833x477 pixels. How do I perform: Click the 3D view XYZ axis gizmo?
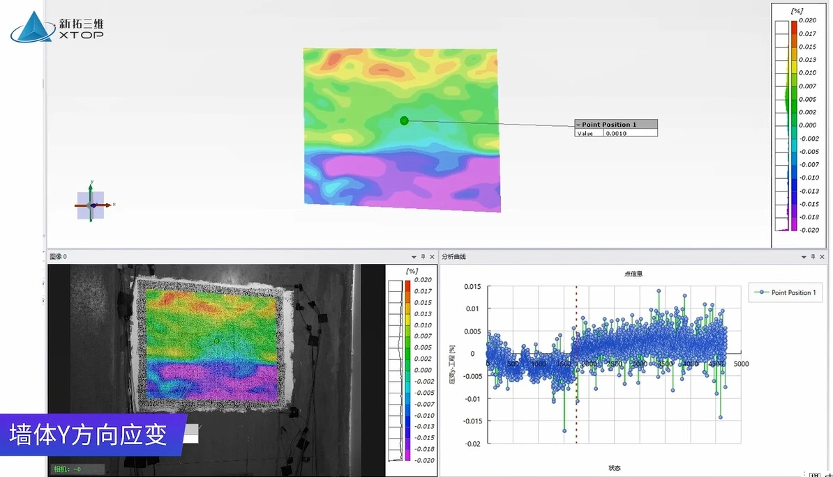pos(91,205)
